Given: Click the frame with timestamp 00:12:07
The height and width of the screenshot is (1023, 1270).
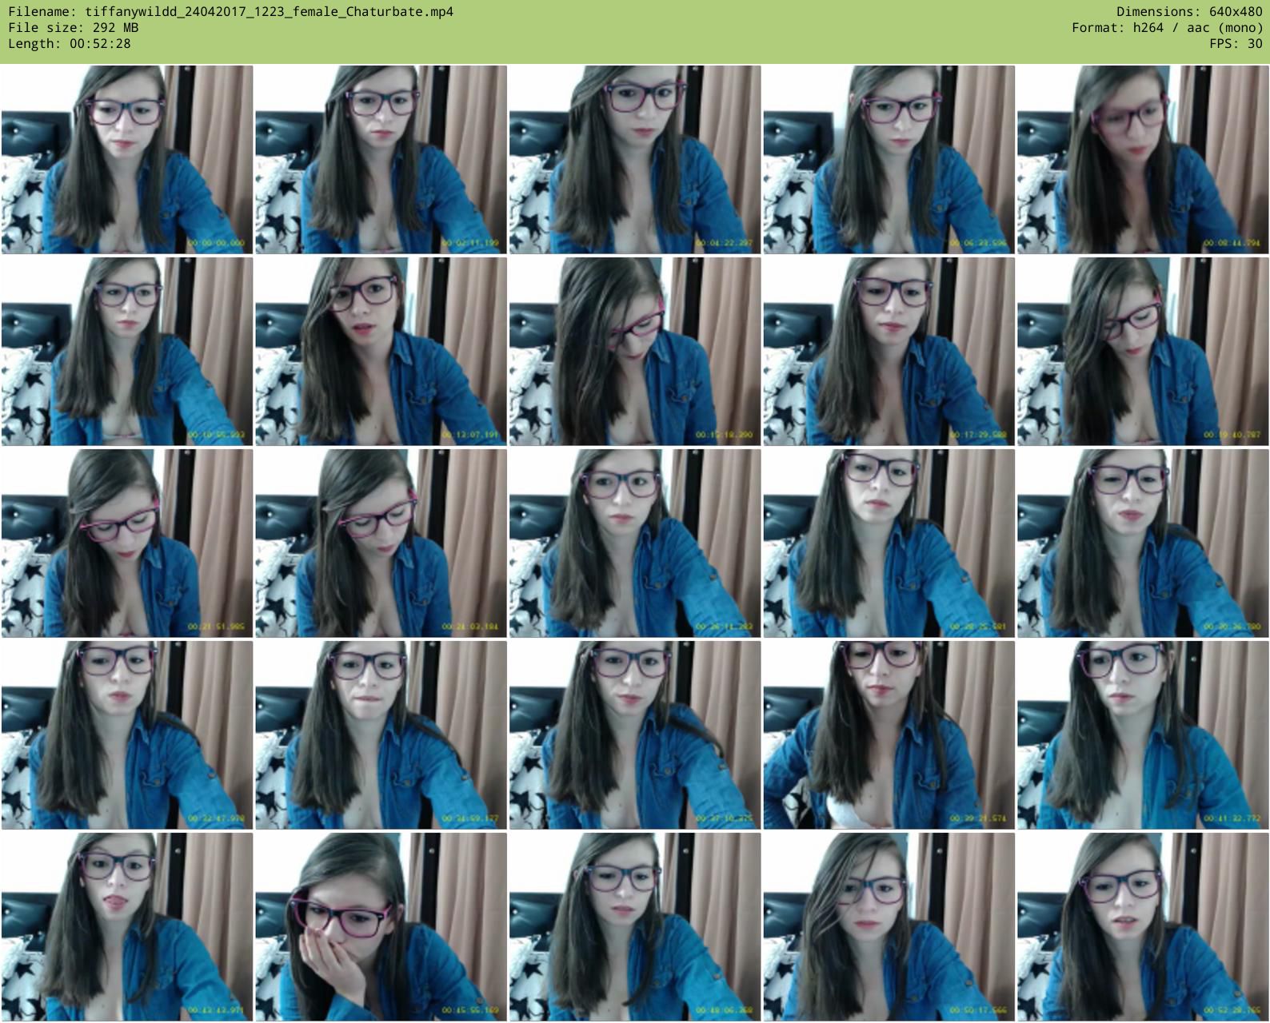Looking at the screenshot, I should point(381,352).
